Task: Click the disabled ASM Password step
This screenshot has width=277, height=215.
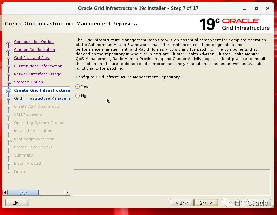Action: click(28, 115)
